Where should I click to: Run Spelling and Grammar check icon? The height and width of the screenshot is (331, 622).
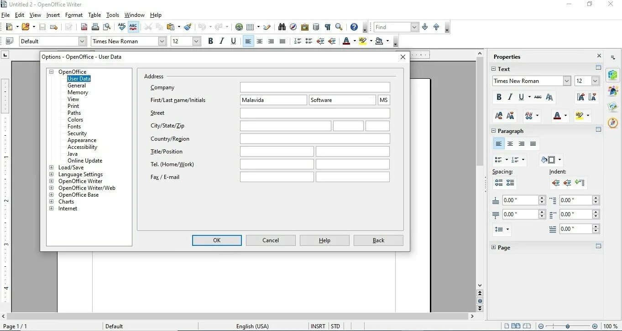pyautogui.click(x=121, y=27)
